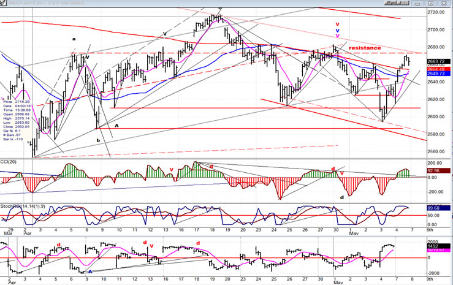Click the StochRSI current value 89.68
This screenshot has height=285, width=453.
[x=438, y=208]
